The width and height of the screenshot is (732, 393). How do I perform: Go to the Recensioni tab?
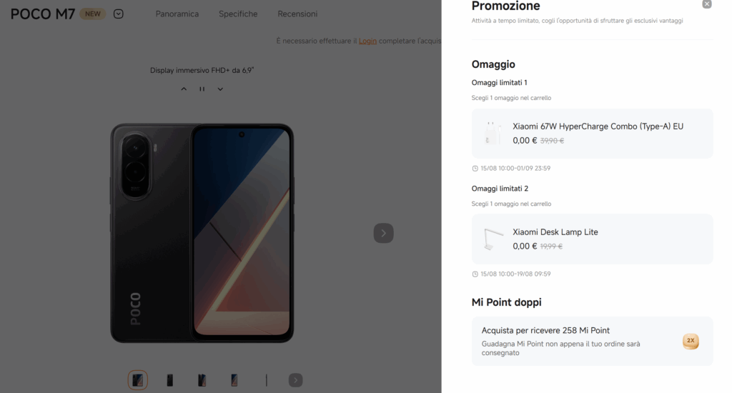point(297,14)
